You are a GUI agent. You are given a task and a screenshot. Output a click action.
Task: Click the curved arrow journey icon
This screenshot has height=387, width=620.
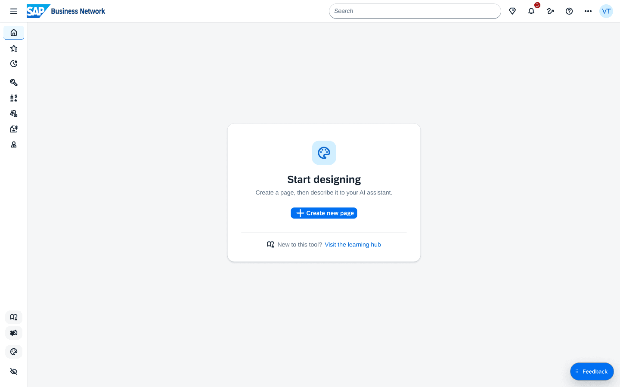[550, 11]
